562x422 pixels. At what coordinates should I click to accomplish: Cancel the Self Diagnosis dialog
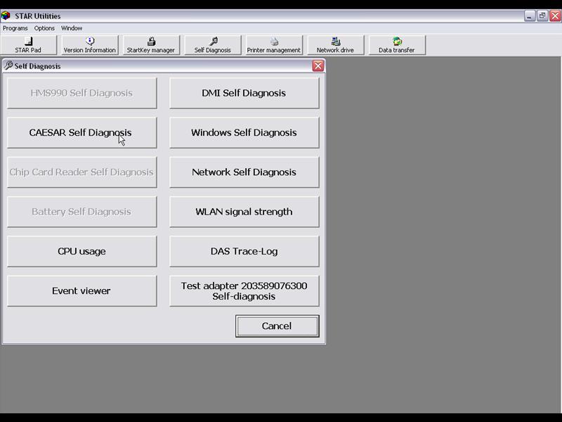[x=277, y=326]
